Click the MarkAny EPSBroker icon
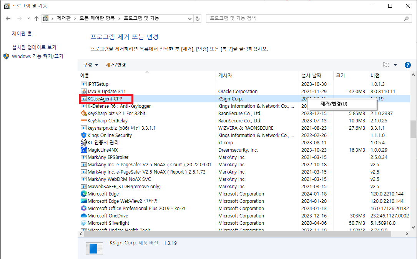417x259 pixels. (x=84, y=157)
